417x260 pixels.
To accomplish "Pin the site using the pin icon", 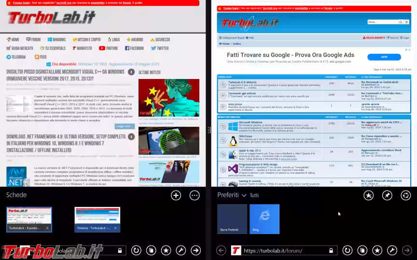I will tap(387, 195).
